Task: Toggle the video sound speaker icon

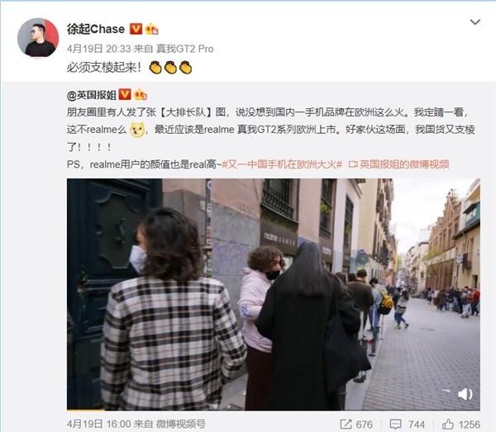Action: (x=465, y=394)
